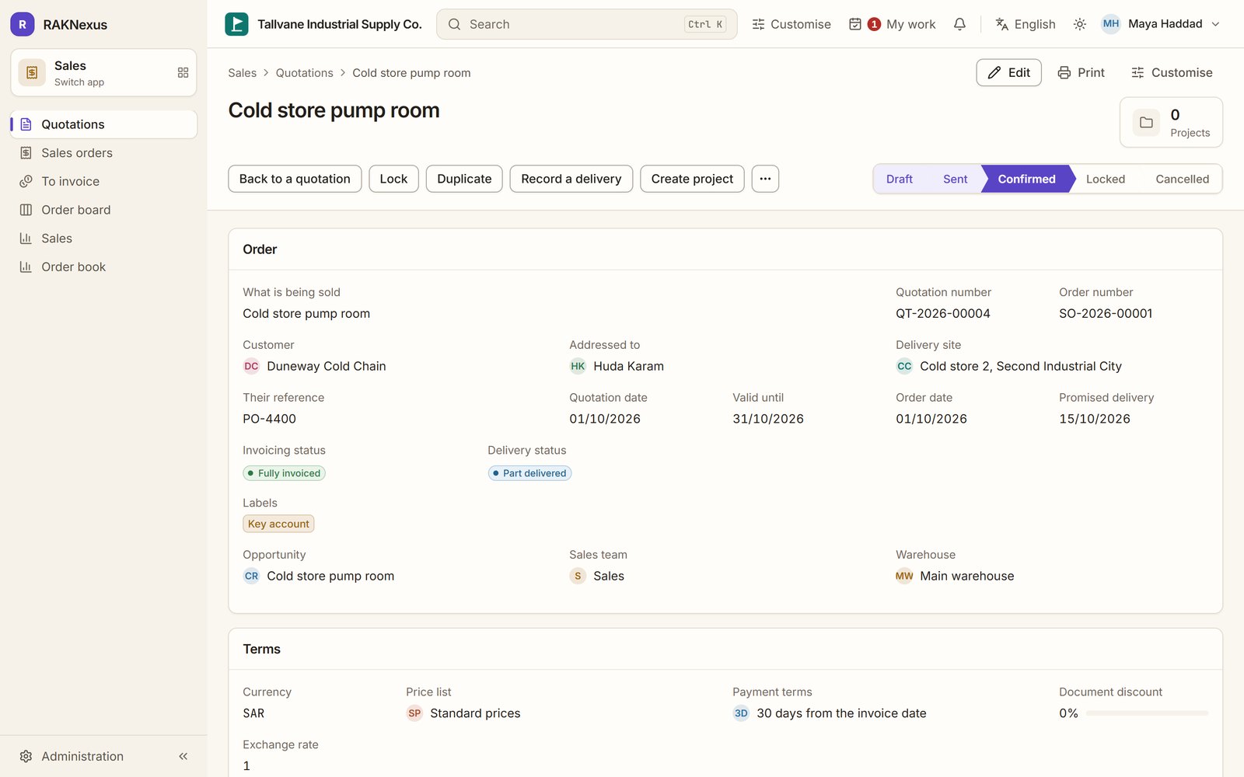Viewport: 1244px width, 777px height.
Task: Open Maya Haddad user menu
Action: [1161, 24]
